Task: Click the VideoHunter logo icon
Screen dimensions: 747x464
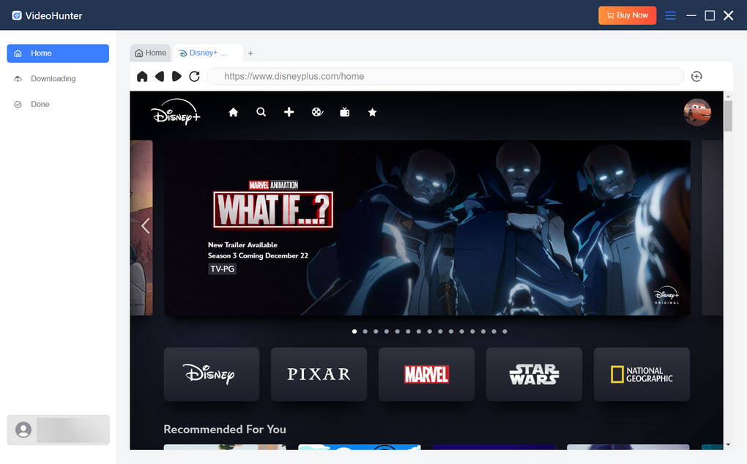Action: pos(17,15)
